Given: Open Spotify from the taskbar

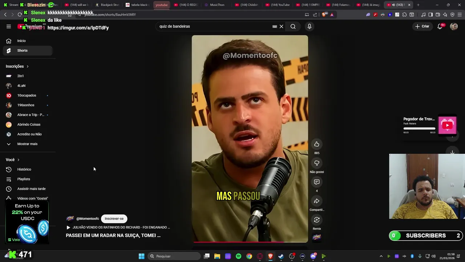Looking at the screenshot, I should tap(238, 256).
